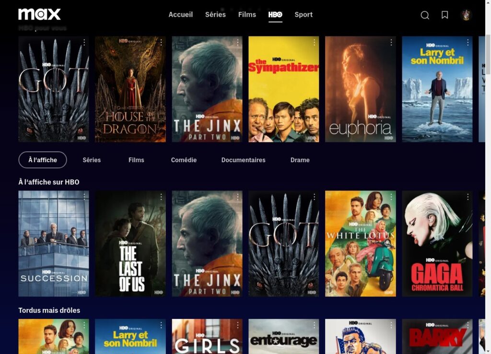Open The Last of Us thumbnail
Screen dimensions: 491x354
130,244
